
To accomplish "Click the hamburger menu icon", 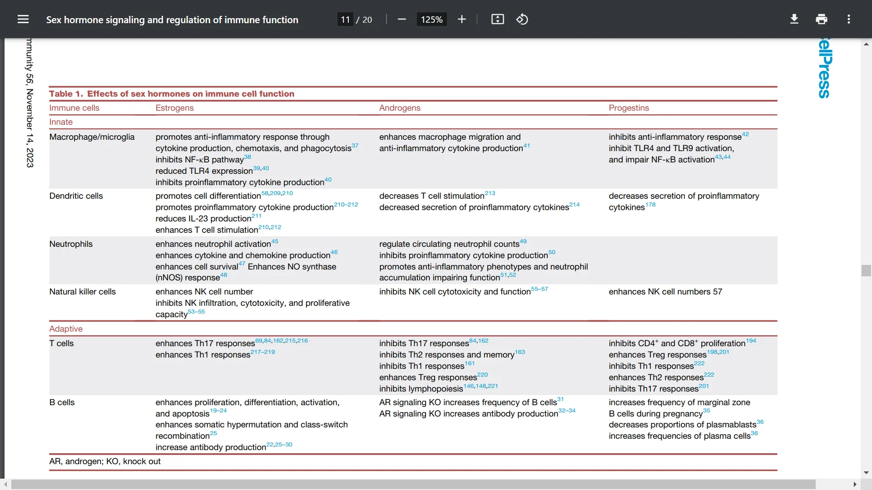I will click(23, 19).
